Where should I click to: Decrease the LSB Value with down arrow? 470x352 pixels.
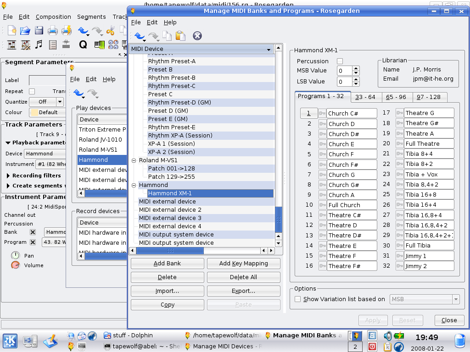356,83
